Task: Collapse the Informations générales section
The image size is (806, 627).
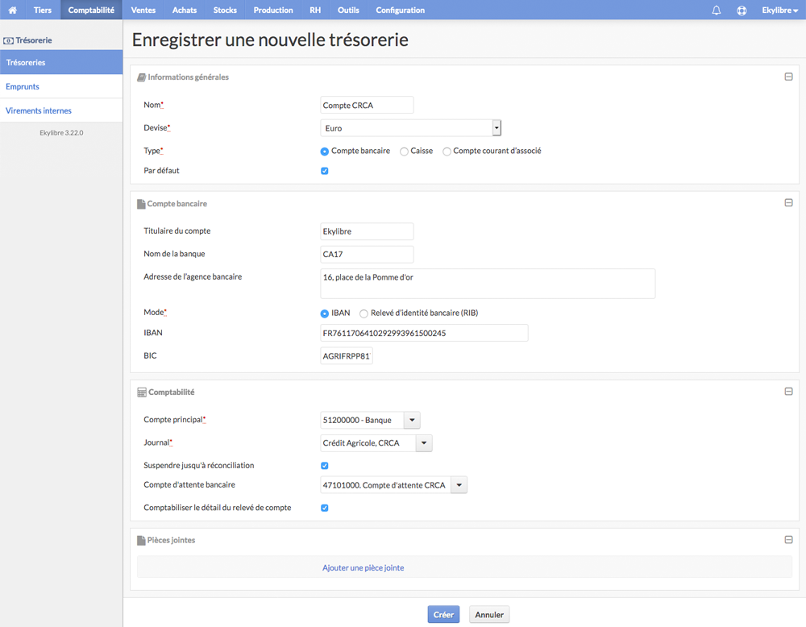Action: (x=788, y=77)
